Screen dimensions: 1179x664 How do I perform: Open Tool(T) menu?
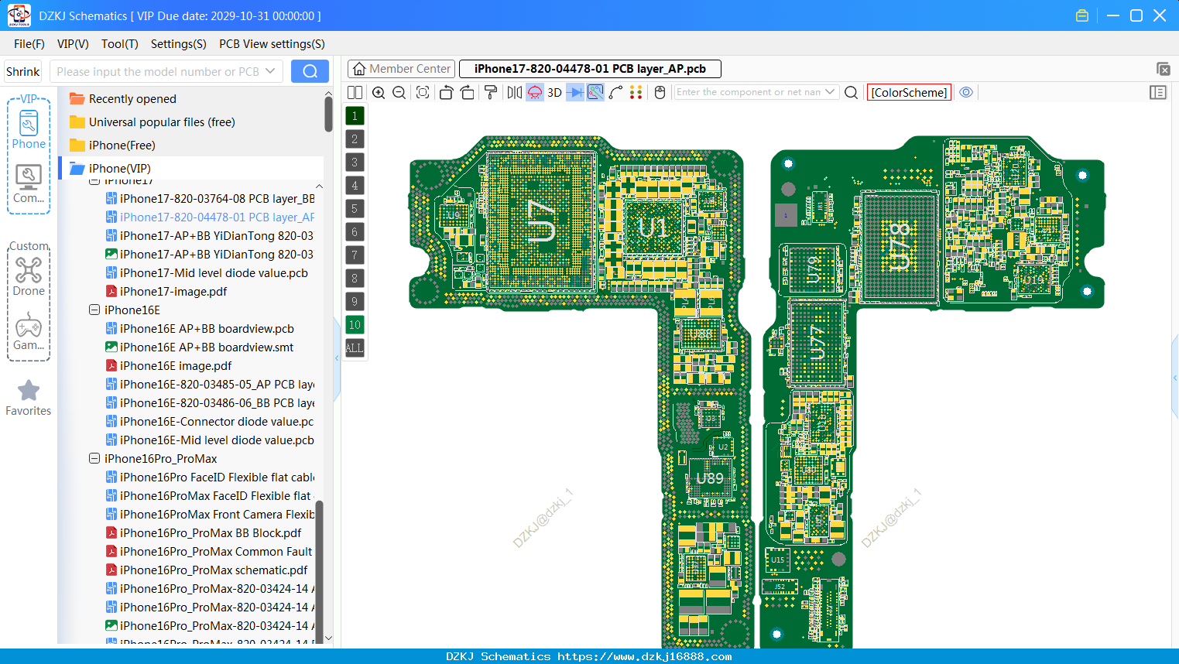120,44
